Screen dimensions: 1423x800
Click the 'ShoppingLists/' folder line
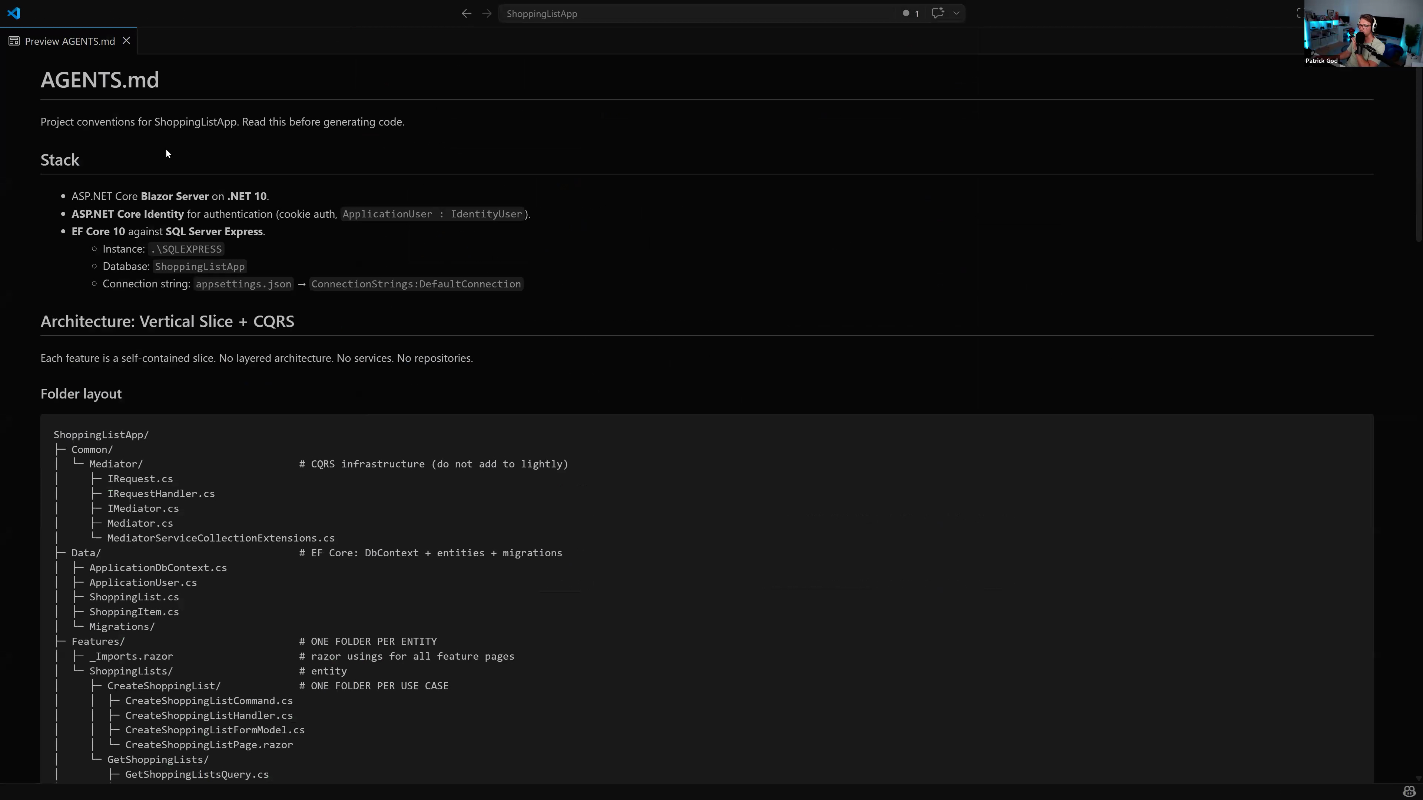[132, 671]
